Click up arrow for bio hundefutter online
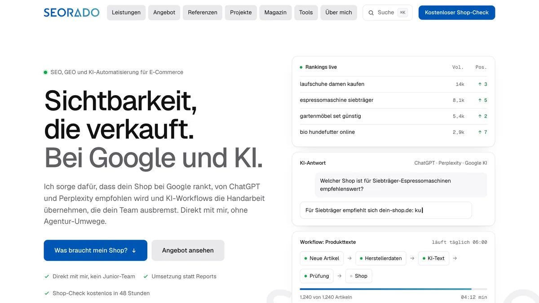 point(480,132)
